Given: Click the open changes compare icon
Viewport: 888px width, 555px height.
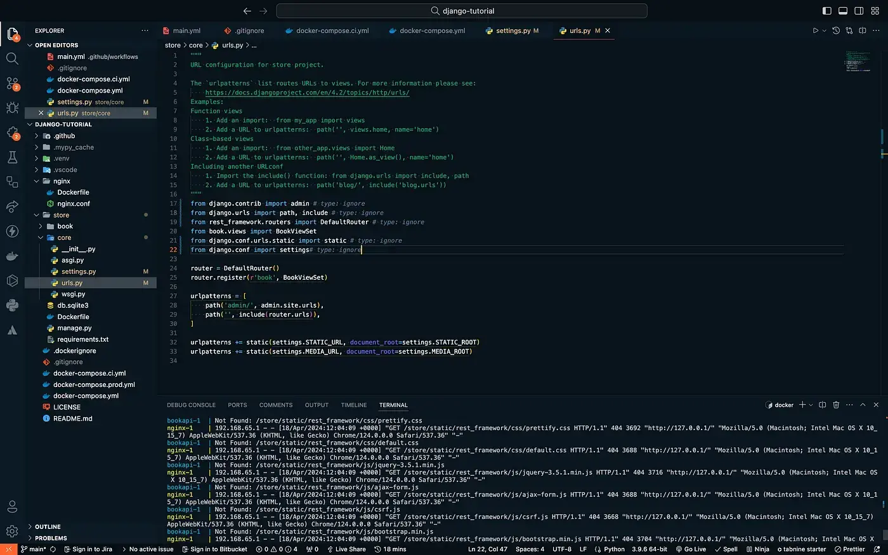Looking at the screenshot, I should (x=849, y=30).
